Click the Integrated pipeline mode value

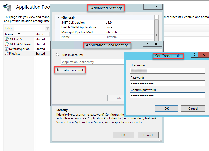coord(112,32)
